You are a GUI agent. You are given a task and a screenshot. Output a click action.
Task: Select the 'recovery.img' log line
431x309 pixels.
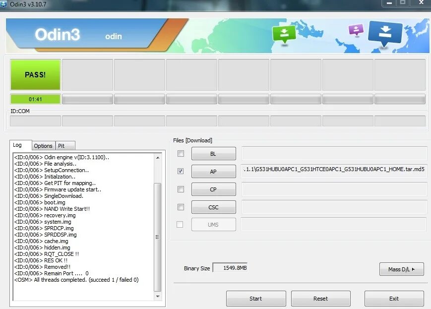point(45,215)
